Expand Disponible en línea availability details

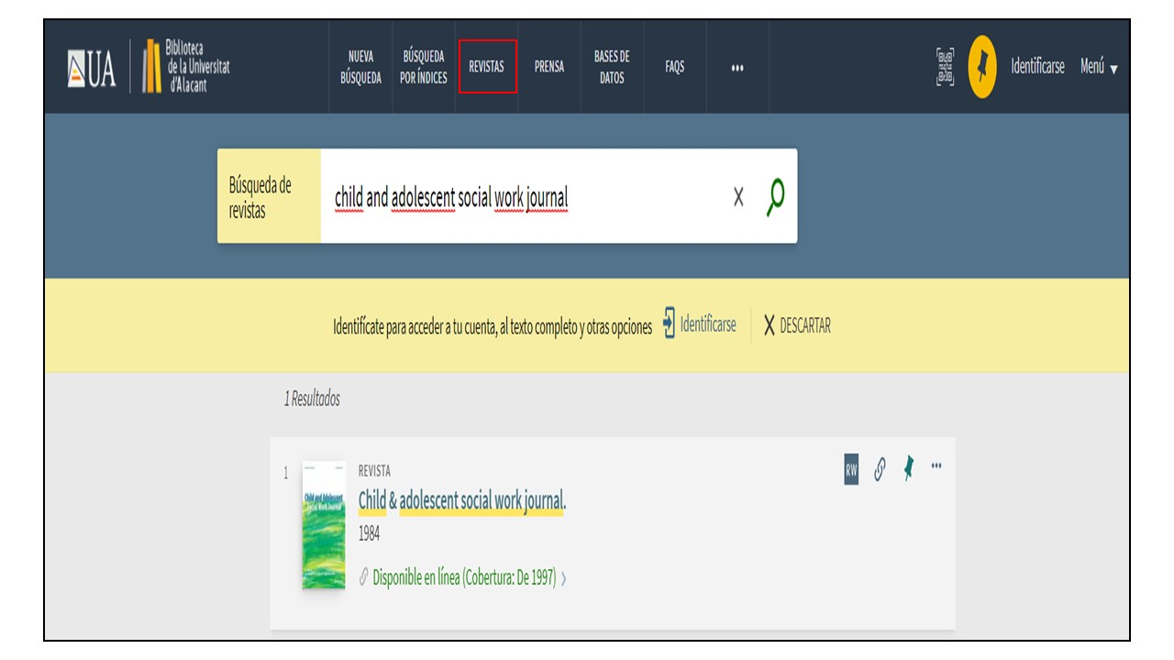[x=463, y=578]
